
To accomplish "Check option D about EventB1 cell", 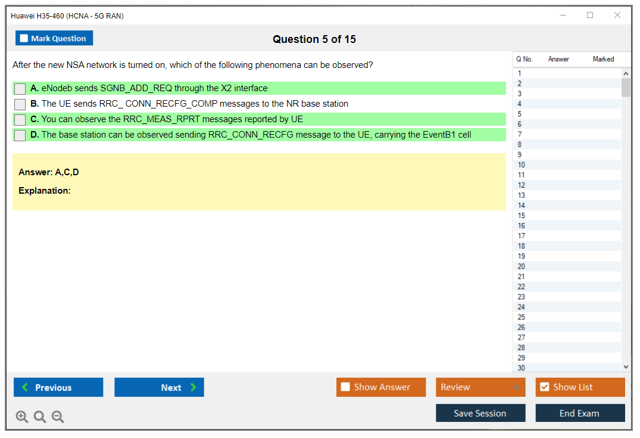I will tap(20, 135).
